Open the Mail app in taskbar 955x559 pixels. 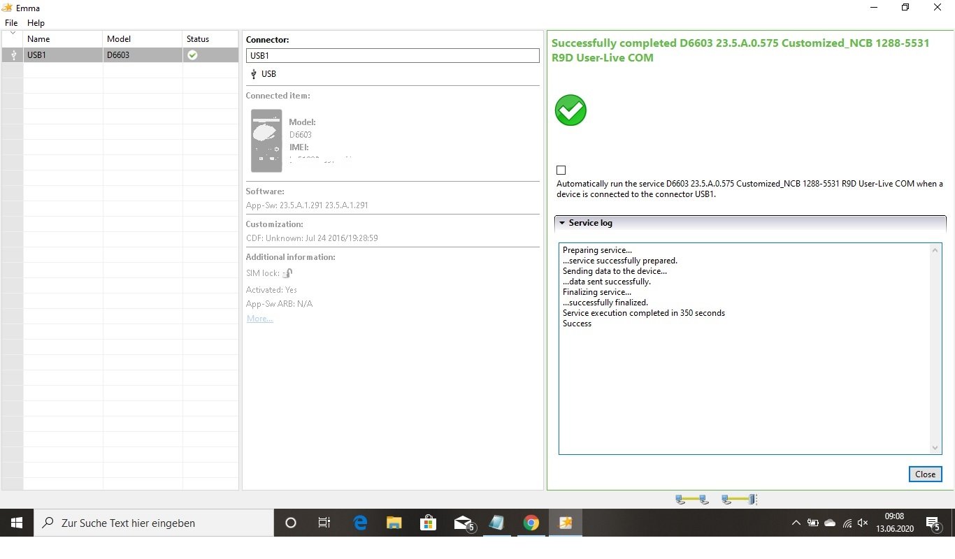click(464, 523)
